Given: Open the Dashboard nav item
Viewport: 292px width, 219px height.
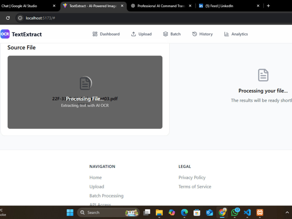Looking at the screenshot, I should tap(106, 34).
